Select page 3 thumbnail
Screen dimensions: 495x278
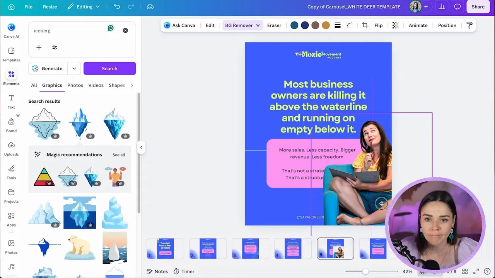[250, 248]
